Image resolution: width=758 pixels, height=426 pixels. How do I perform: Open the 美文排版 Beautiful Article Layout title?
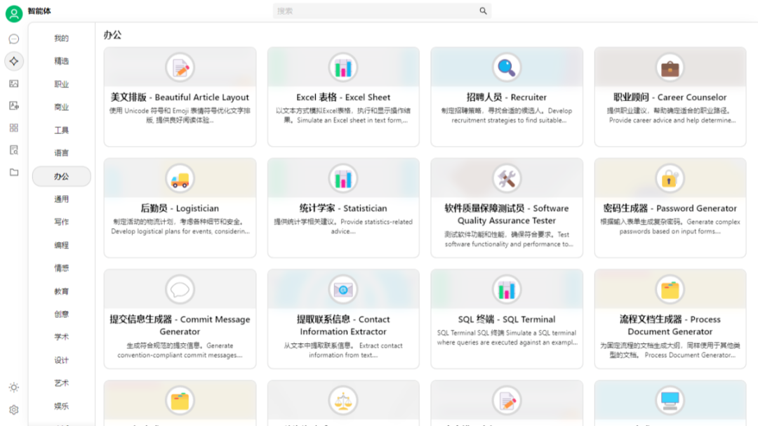[x=180, y=97]
